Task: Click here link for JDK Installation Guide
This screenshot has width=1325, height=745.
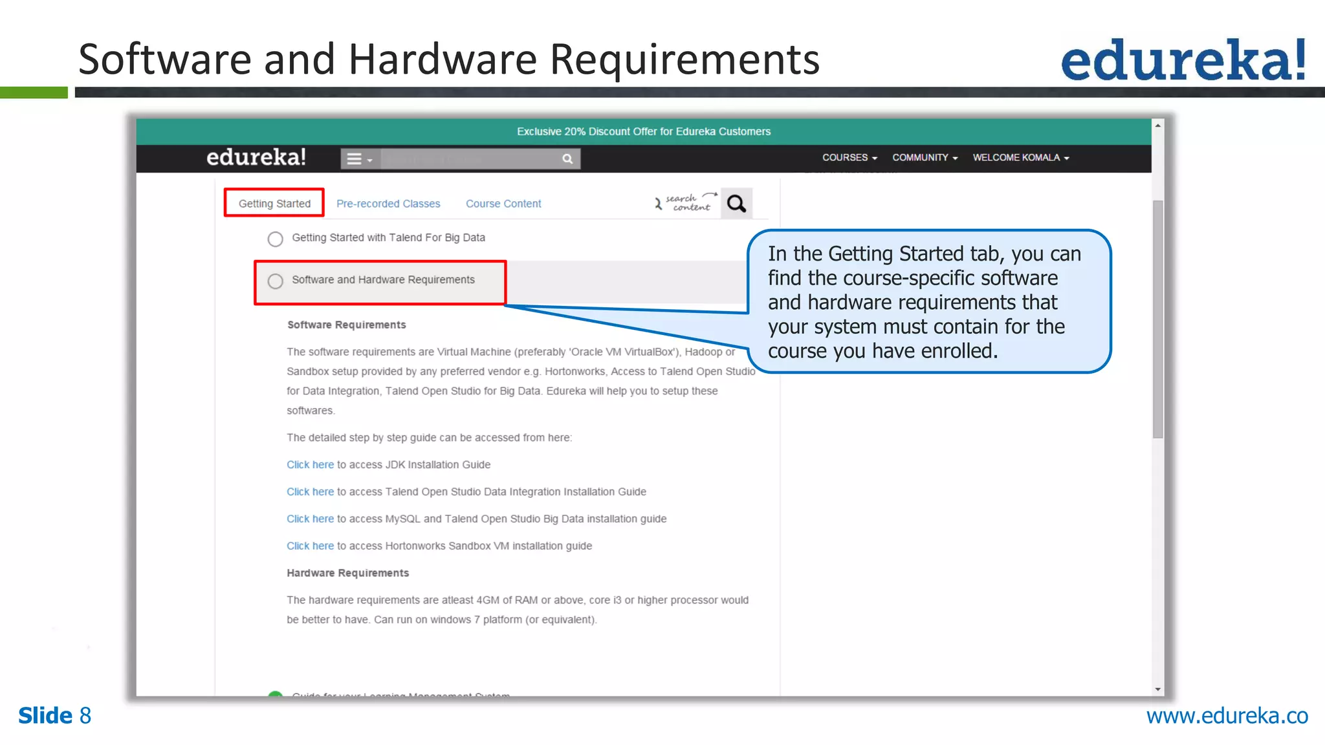Action: point(310,464)
